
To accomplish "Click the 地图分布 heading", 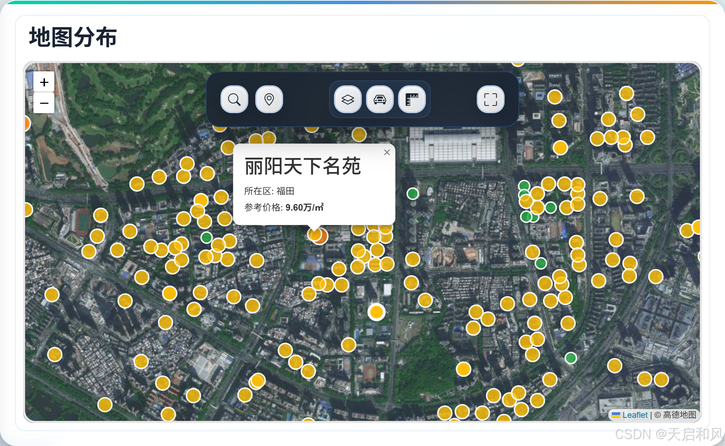I will (73, 37).
